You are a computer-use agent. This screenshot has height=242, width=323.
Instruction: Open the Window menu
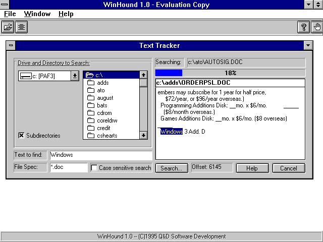pyautogui.click(x=37, y=14)
